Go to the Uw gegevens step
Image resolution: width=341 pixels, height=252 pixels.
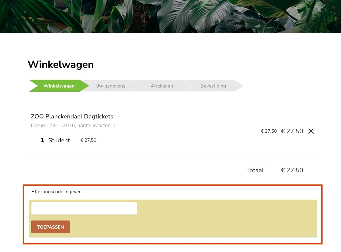pos(110,86)
